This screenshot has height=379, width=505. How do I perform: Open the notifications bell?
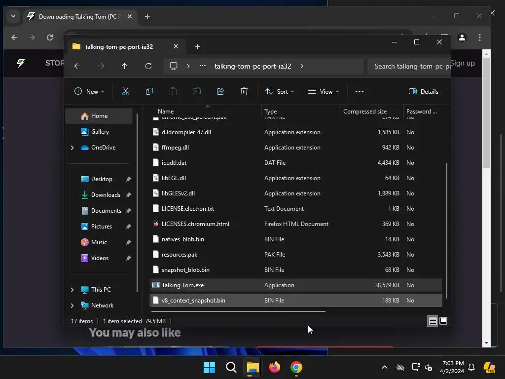(471, 367)
